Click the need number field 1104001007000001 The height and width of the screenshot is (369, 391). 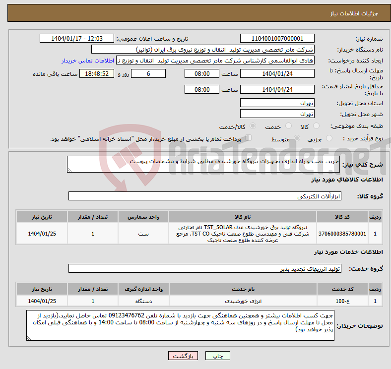pyautogui.click(x=277, y=38)
